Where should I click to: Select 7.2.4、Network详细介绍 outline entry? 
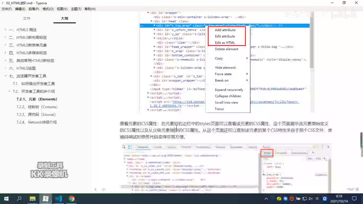pyautogui.click(x=37, y=122)
